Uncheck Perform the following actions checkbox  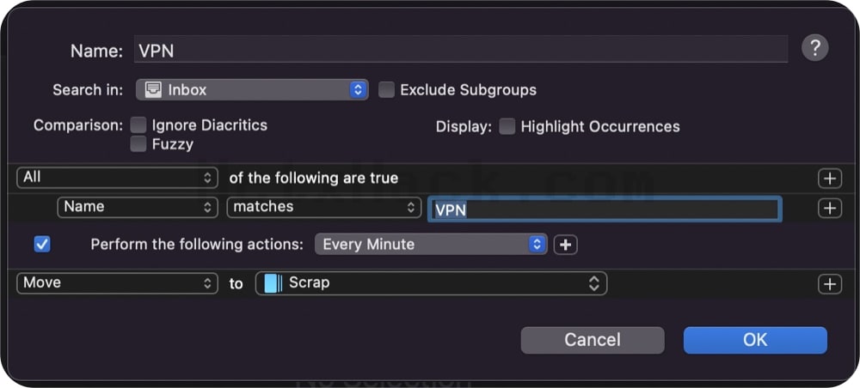coord(41,244)
